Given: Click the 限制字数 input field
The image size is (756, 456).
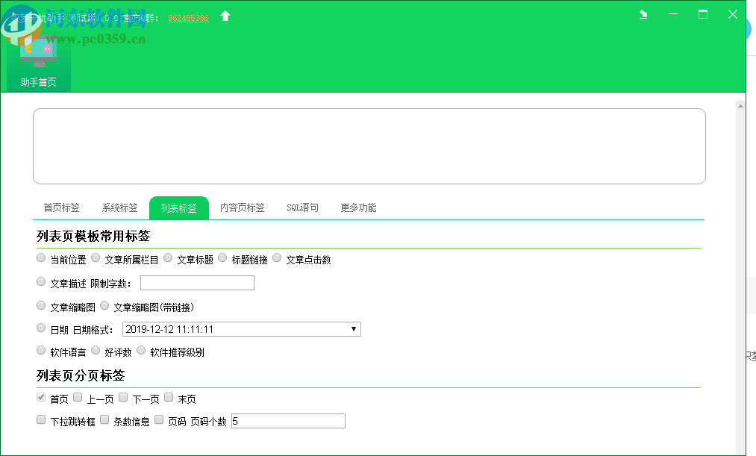Looking at the screenshot, I should pyautogui.click(x=197, y=283).
